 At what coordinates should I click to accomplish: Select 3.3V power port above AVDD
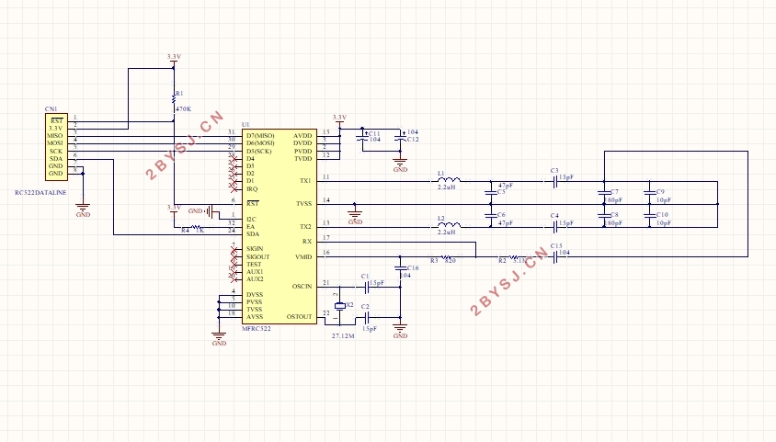(339, 119)
